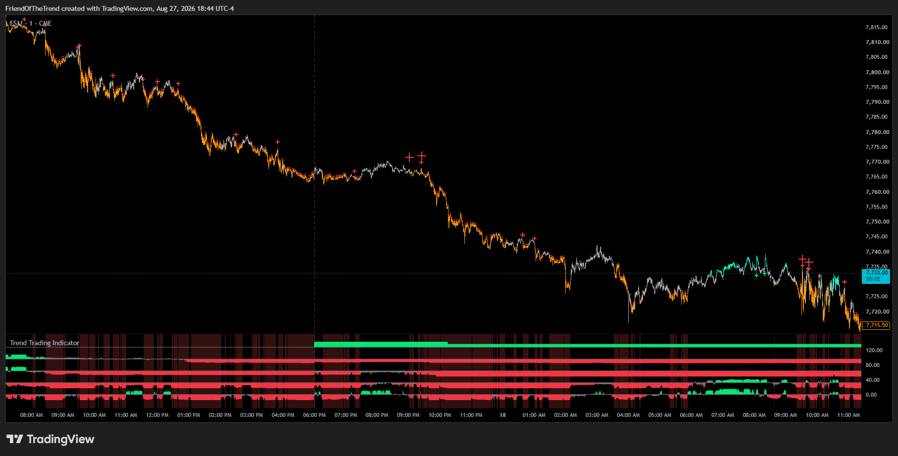Click the 0.00 indicator scale value

click(x=871, y=395)
